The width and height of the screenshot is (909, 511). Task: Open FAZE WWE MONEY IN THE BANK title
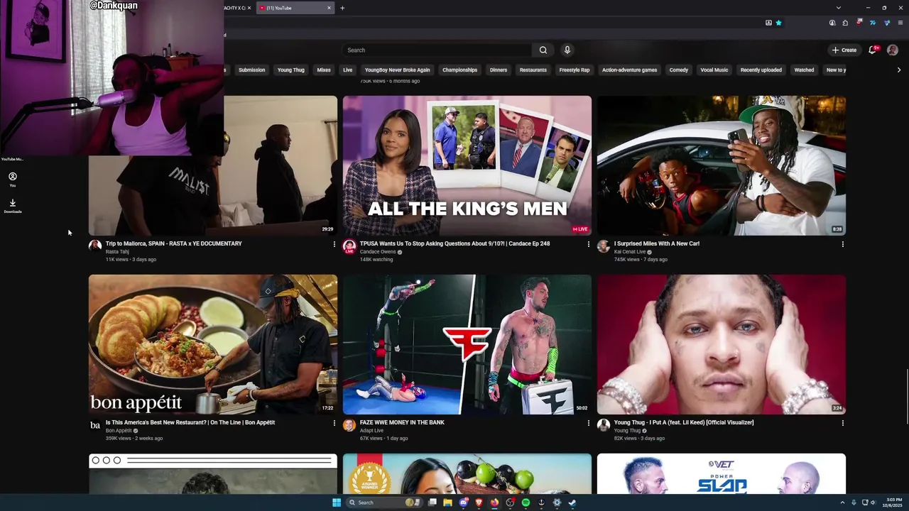(402, 422)
